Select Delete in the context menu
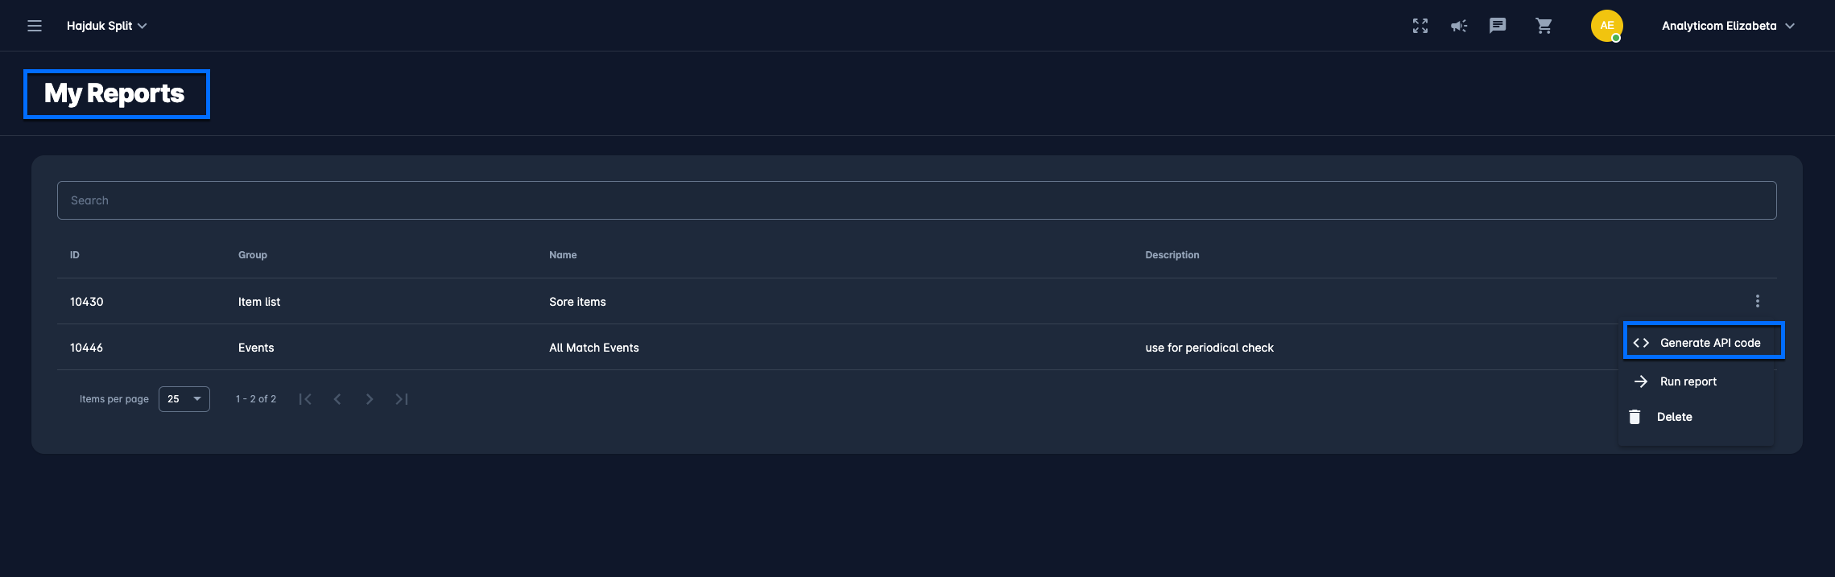Screen dimensions: 1835x577 point(1674,417)
